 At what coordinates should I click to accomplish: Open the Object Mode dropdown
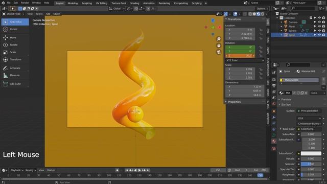(13, 14)
